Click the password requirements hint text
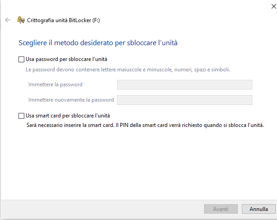The image size is (277, 220). pos(128,70)
